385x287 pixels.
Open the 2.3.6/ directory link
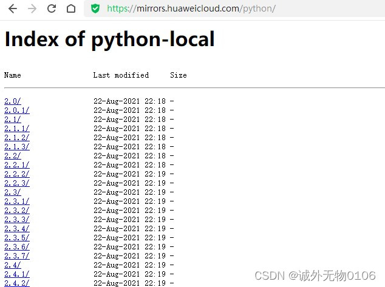tap(16, 246)
